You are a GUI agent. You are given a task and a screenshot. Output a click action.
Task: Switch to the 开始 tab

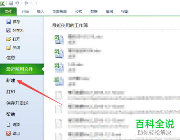pos(25,12)
